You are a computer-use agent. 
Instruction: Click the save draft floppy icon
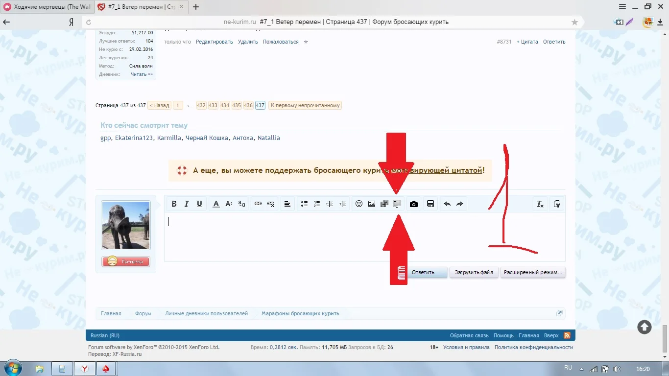point(430,204)
